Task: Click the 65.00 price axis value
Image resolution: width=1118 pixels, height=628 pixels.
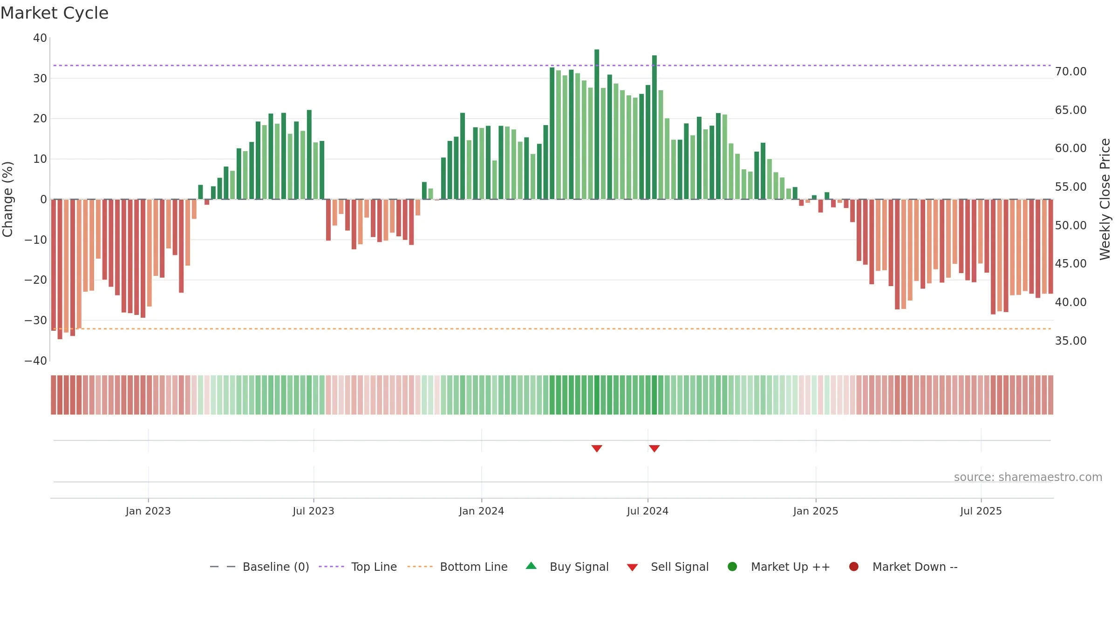Action: pos(1071,110)
